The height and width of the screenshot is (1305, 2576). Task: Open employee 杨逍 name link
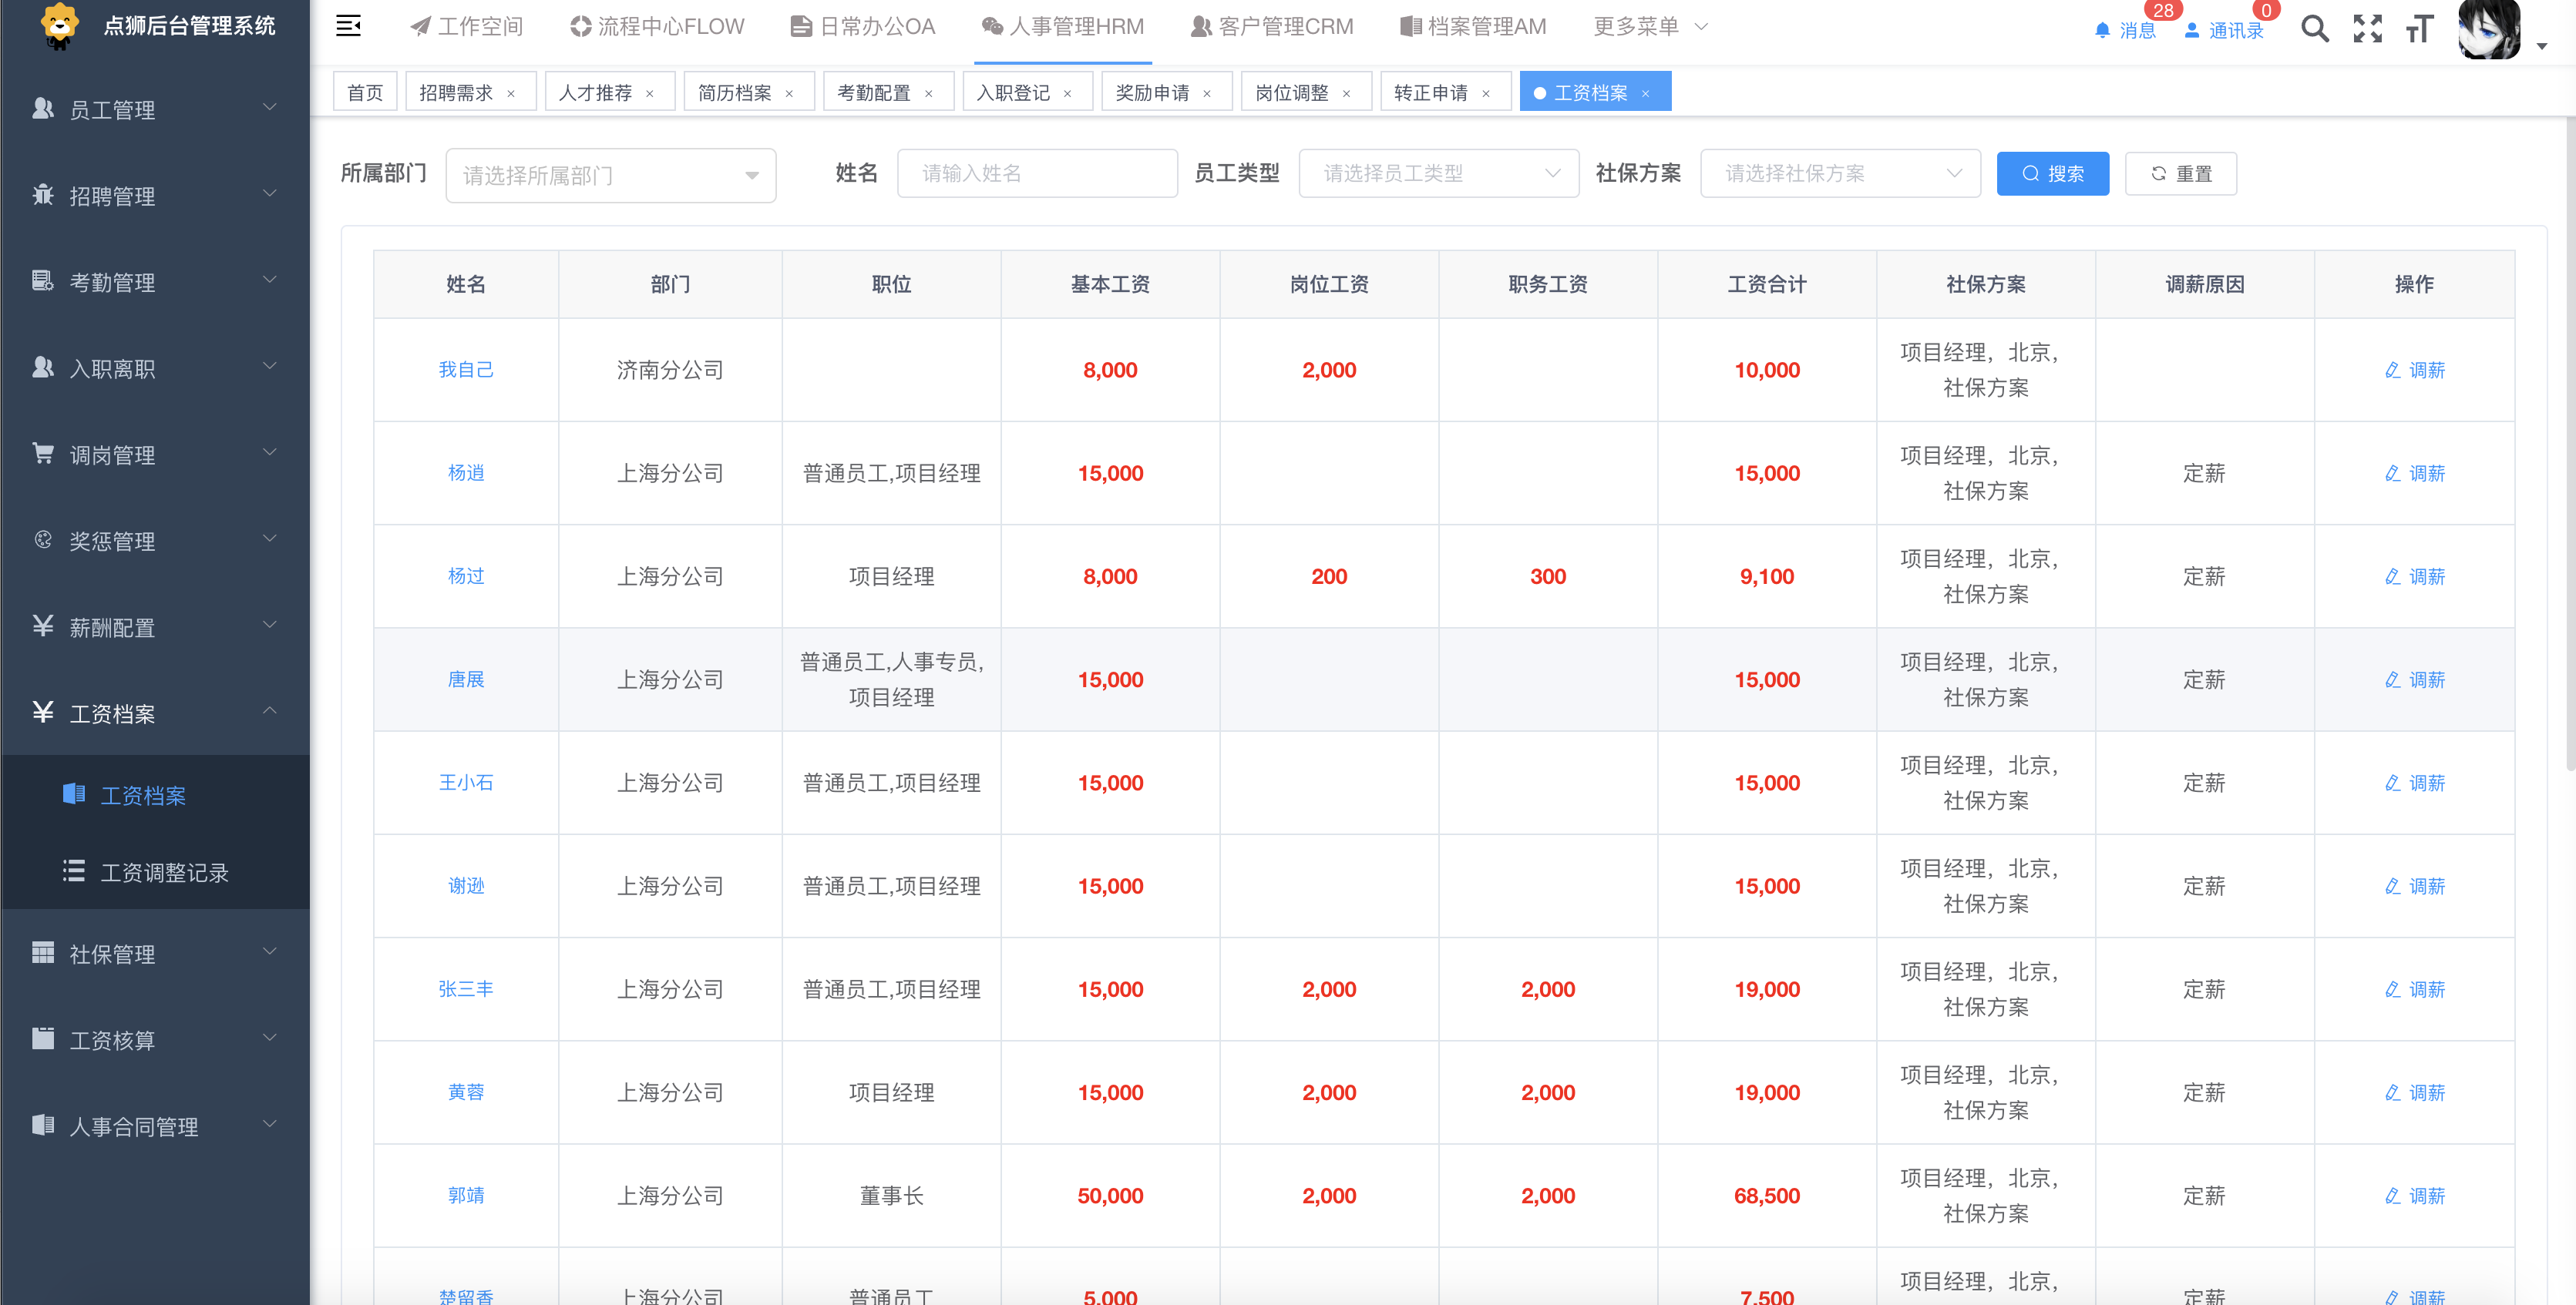pyautogui.click(x=466, y=473)
